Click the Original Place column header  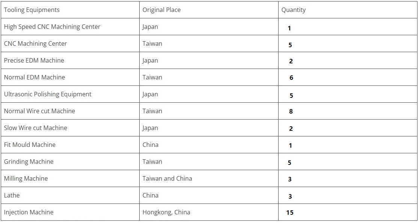click(x=161, y=10)
